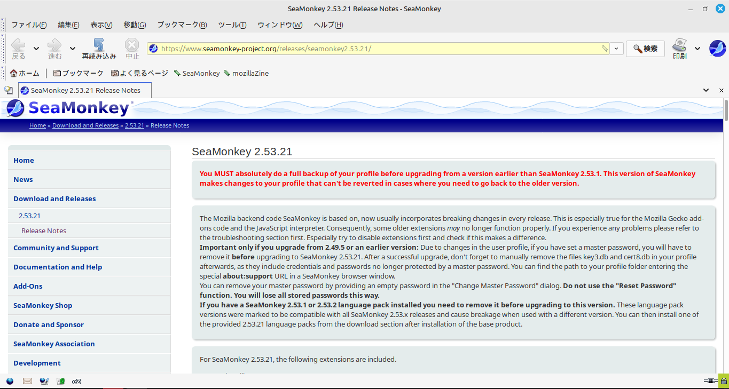729x389 pixels.
Task: Open Mail & Newsgroups from status bar envelope icon
Action: pyautogui.click(x=27, y=381)
